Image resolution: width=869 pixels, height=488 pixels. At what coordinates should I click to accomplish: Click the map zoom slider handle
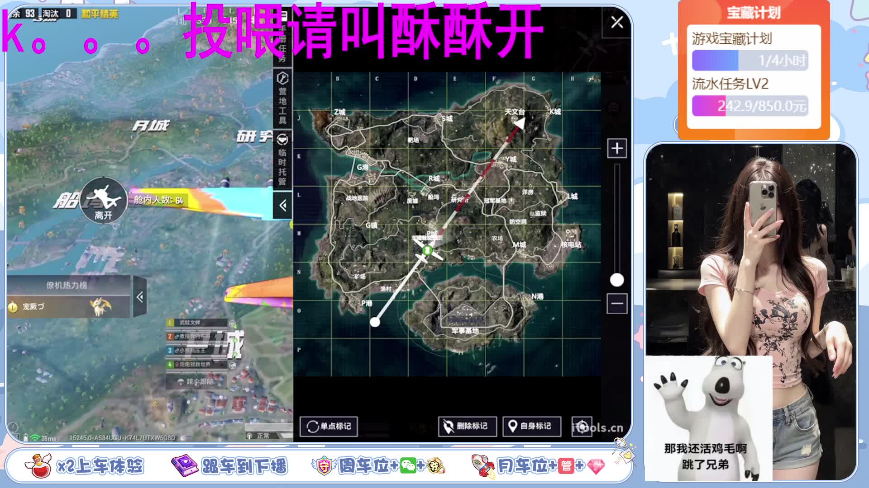(x=617, y=280)
